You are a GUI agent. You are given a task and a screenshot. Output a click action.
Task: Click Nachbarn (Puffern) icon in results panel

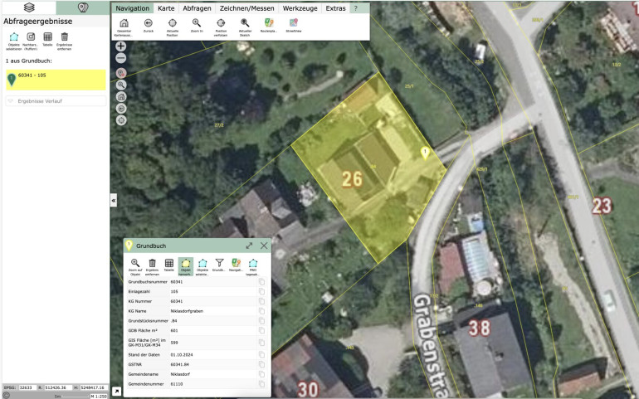[x=31, y=37]
